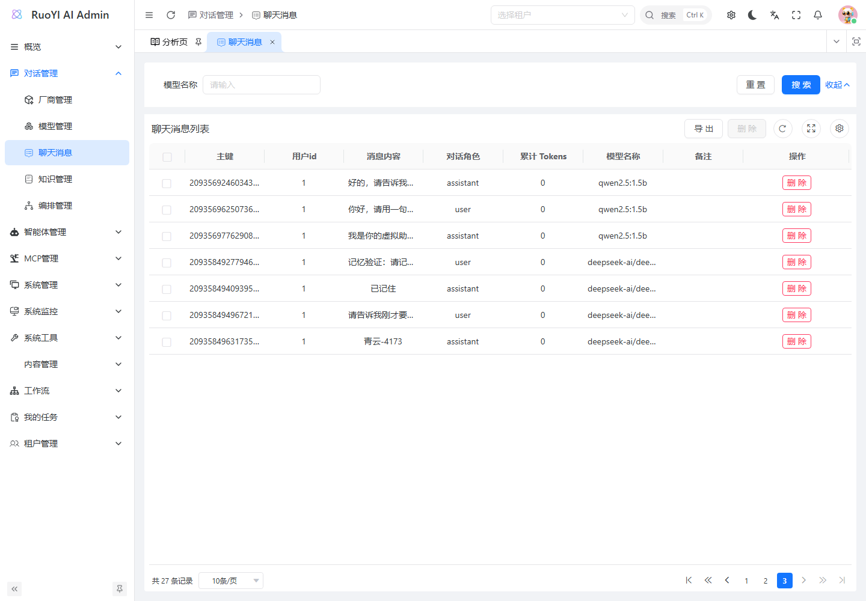Delete the 青云-4173 message row
Viewport: 866px width, 601px height.
coord(797,341)
